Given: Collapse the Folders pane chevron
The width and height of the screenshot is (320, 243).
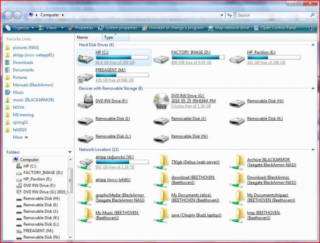Looking at the screenshot, I should click(x=70, y=152).
